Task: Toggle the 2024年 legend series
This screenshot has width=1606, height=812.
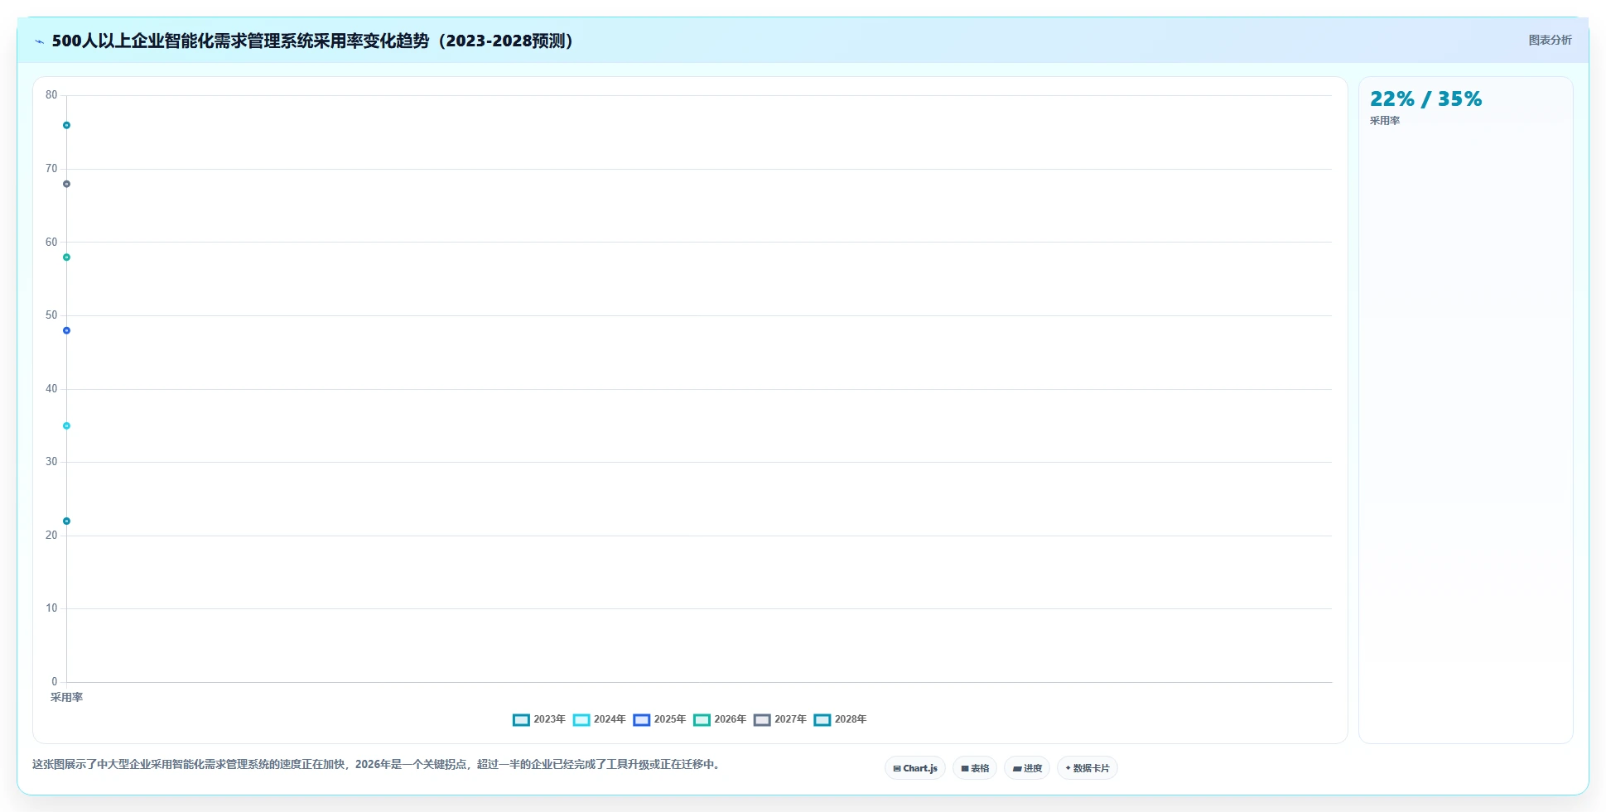Action: click(599, 719)
